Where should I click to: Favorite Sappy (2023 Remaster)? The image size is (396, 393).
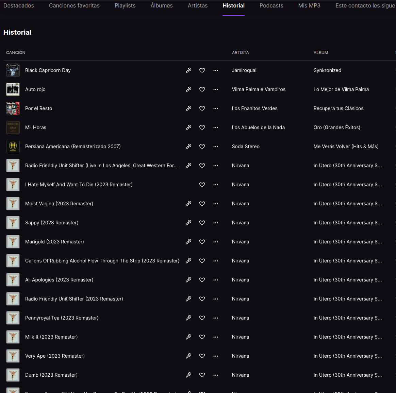tap(202, 223)
